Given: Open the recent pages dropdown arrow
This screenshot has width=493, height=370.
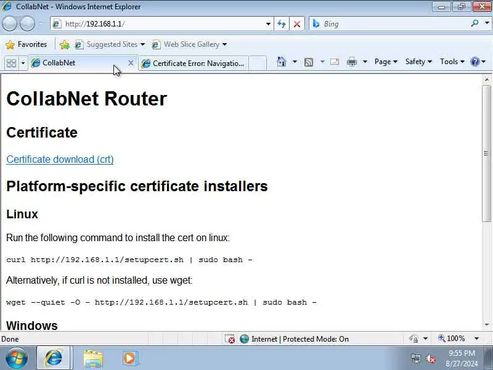Looking at the screenshot, I should pyautogui.click(x=41, y=23).
